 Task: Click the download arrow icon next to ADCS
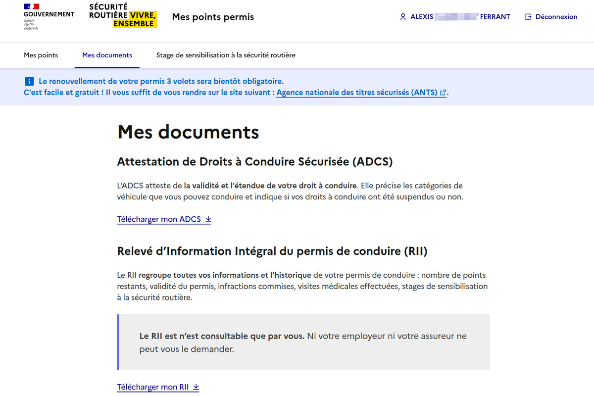coord(208,219)
